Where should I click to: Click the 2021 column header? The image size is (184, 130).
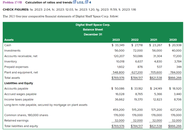tap(154, 40)
